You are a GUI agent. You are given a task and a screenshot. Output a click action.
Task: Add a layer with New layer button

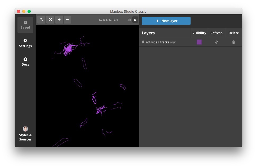point(166,21)
